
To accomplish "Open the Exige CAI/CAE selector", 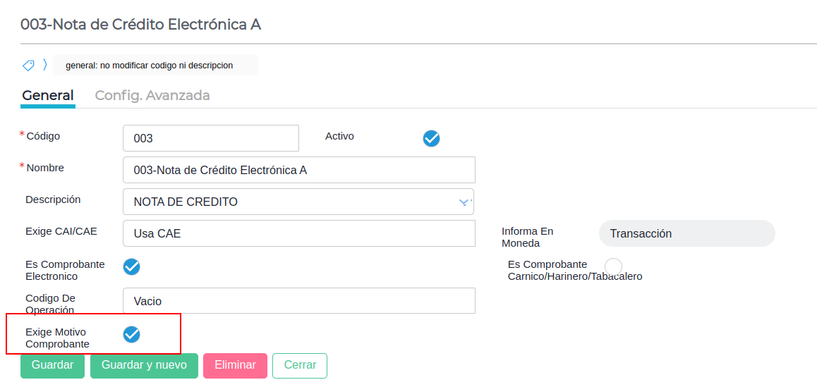I will click(299, 233).
